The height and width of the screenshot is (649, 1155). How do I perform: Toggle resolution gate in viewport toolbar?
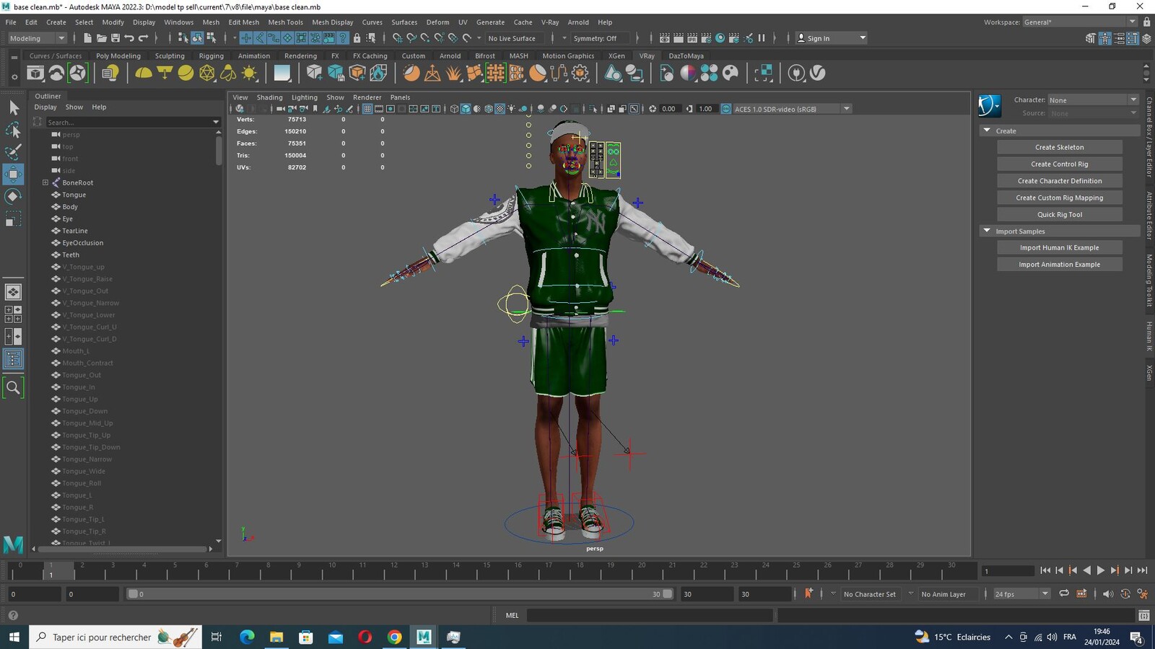(391, 109)
